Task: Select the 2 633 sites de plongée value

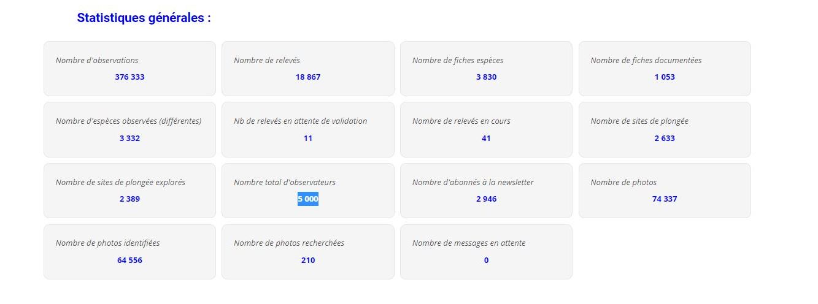Action: (665, 139)
